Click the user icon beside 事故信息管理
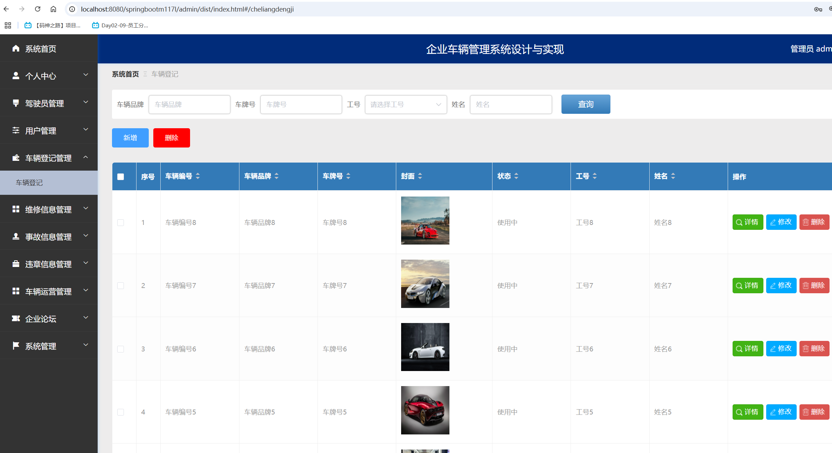832x453 pixels. click(x=16, y=236)
